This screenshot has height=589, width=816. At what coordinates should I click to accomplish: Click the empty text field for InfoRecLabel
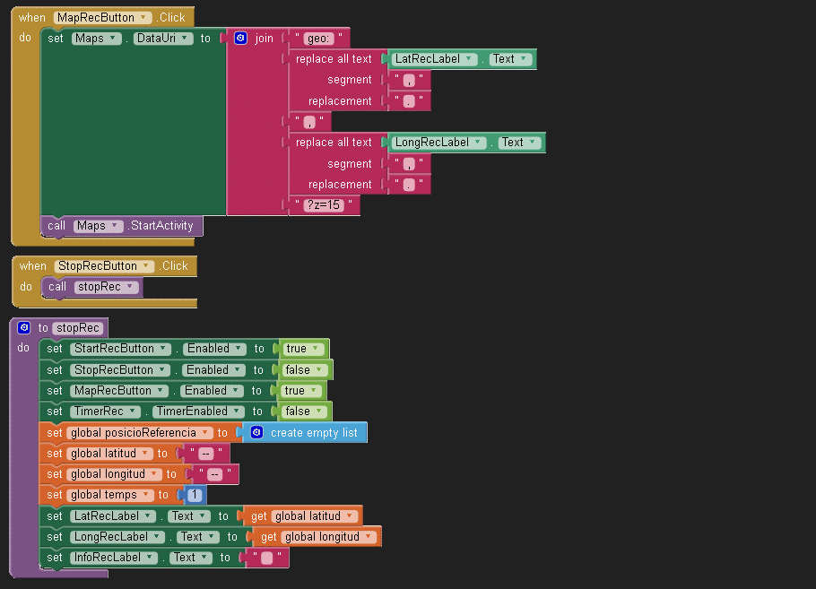click(266, 558)
